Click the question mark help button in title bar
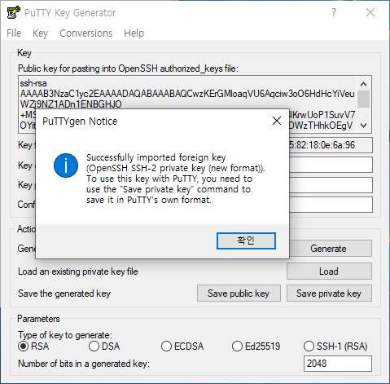The width and height of the screenshot is (390, 384). [334, 12]
